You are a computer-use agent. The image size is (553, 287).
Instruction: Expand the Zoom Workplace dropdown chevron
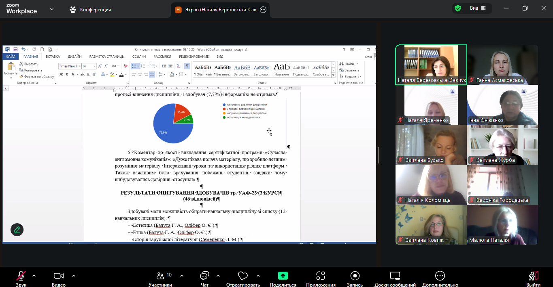[52, 9]
